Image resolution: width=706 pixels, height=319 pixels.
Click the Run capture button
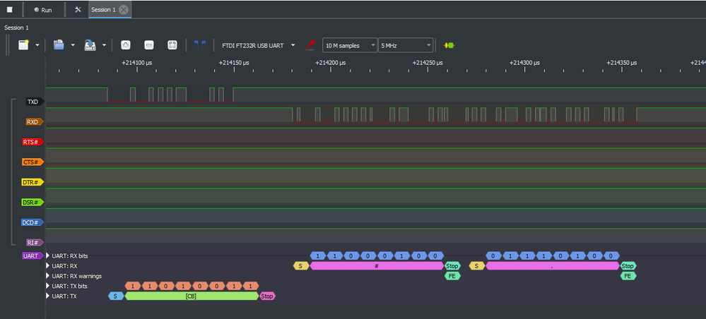(43, 9)
